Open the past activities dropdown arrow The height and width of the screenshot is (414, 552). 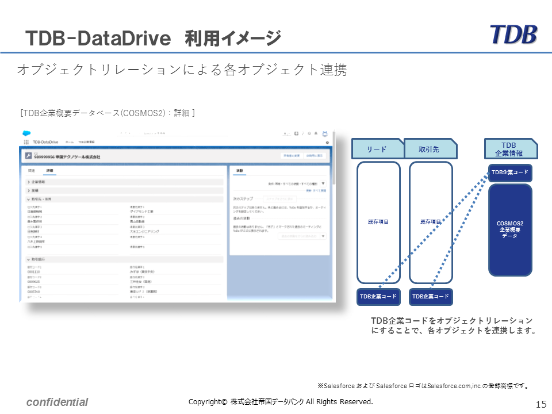tap(323, 235)
